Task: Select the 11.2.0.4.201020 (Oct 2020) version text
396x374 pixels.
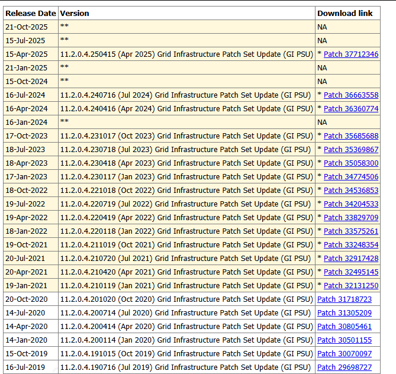Action: [x=186, y=300]
